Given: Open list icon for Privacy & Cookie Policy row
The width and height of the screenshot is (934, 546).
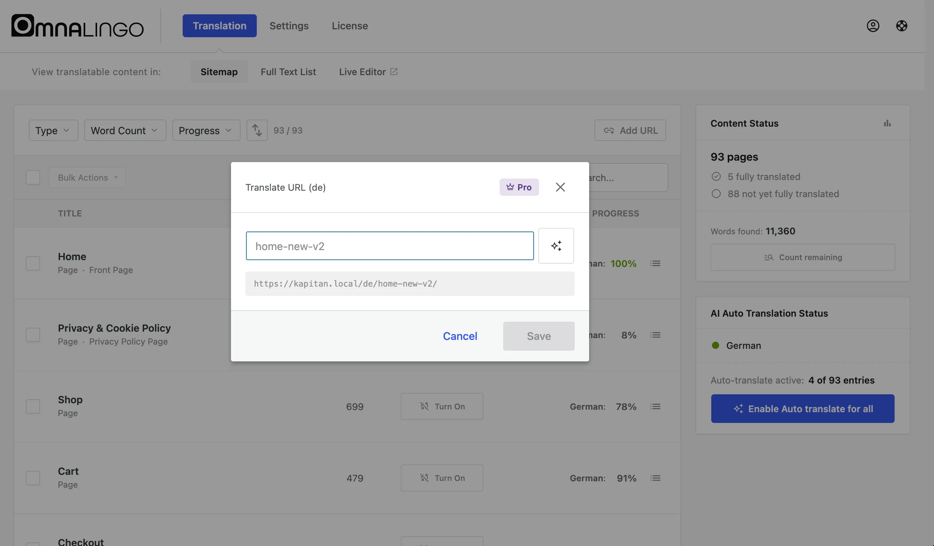Looking at the screenshot, I should click(x=655, y=335).
